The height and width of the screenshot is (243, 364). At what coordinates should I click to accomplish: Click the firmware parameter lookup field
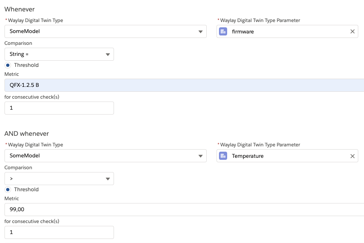(287, 31)
